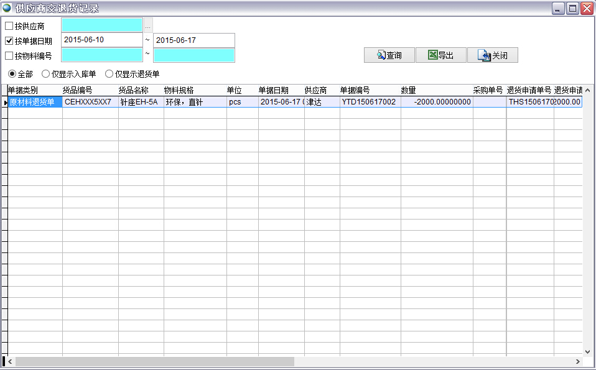The height and width of the screenshot is (370, 596).
Task: Select 仅显示退货单 radio button
Action: pos(109,74)
